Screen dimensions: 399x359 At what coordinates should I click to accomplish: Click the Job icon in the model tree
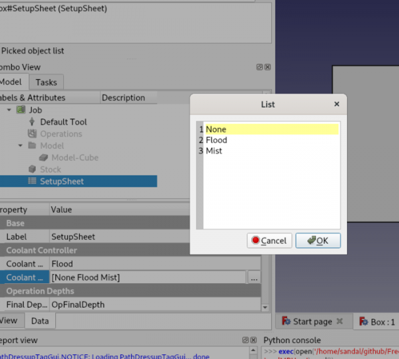click(x=21, y=110)
